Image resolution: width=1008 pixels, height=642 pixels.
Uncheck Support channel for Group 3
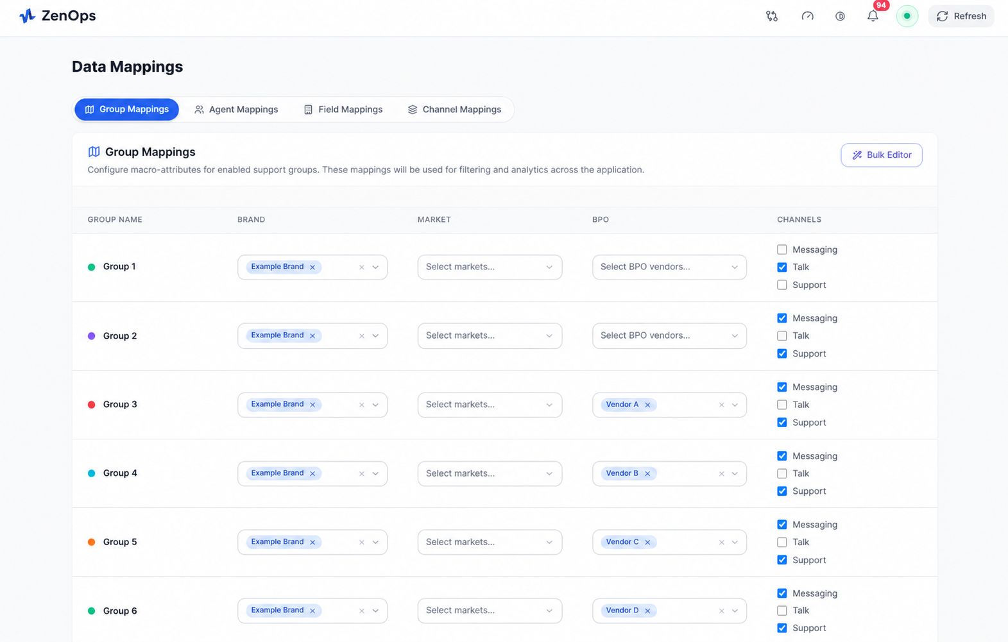782,422
